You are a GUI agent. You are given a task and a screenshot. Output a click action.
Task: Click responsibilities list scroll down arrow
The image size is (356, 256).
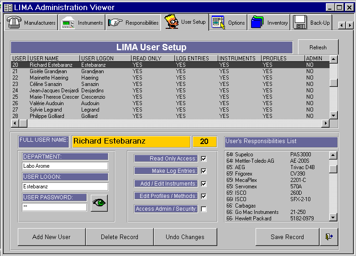(333, 217)
